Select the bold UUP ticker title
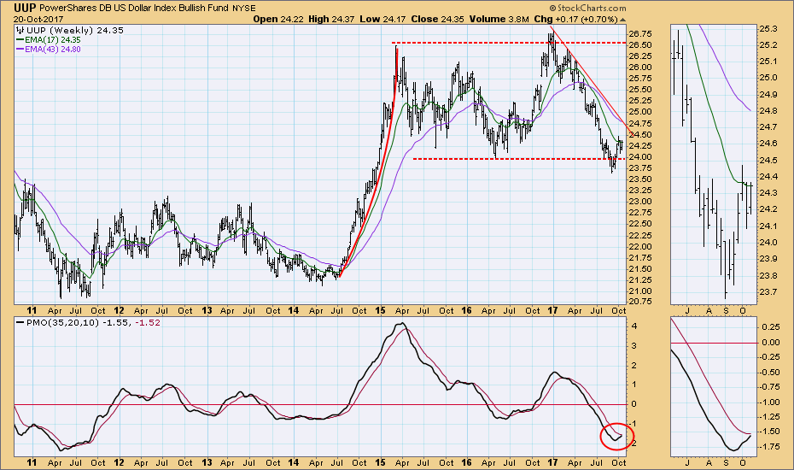Image resolution: width=794 pixels, height=470 pixels. (24, 8)
